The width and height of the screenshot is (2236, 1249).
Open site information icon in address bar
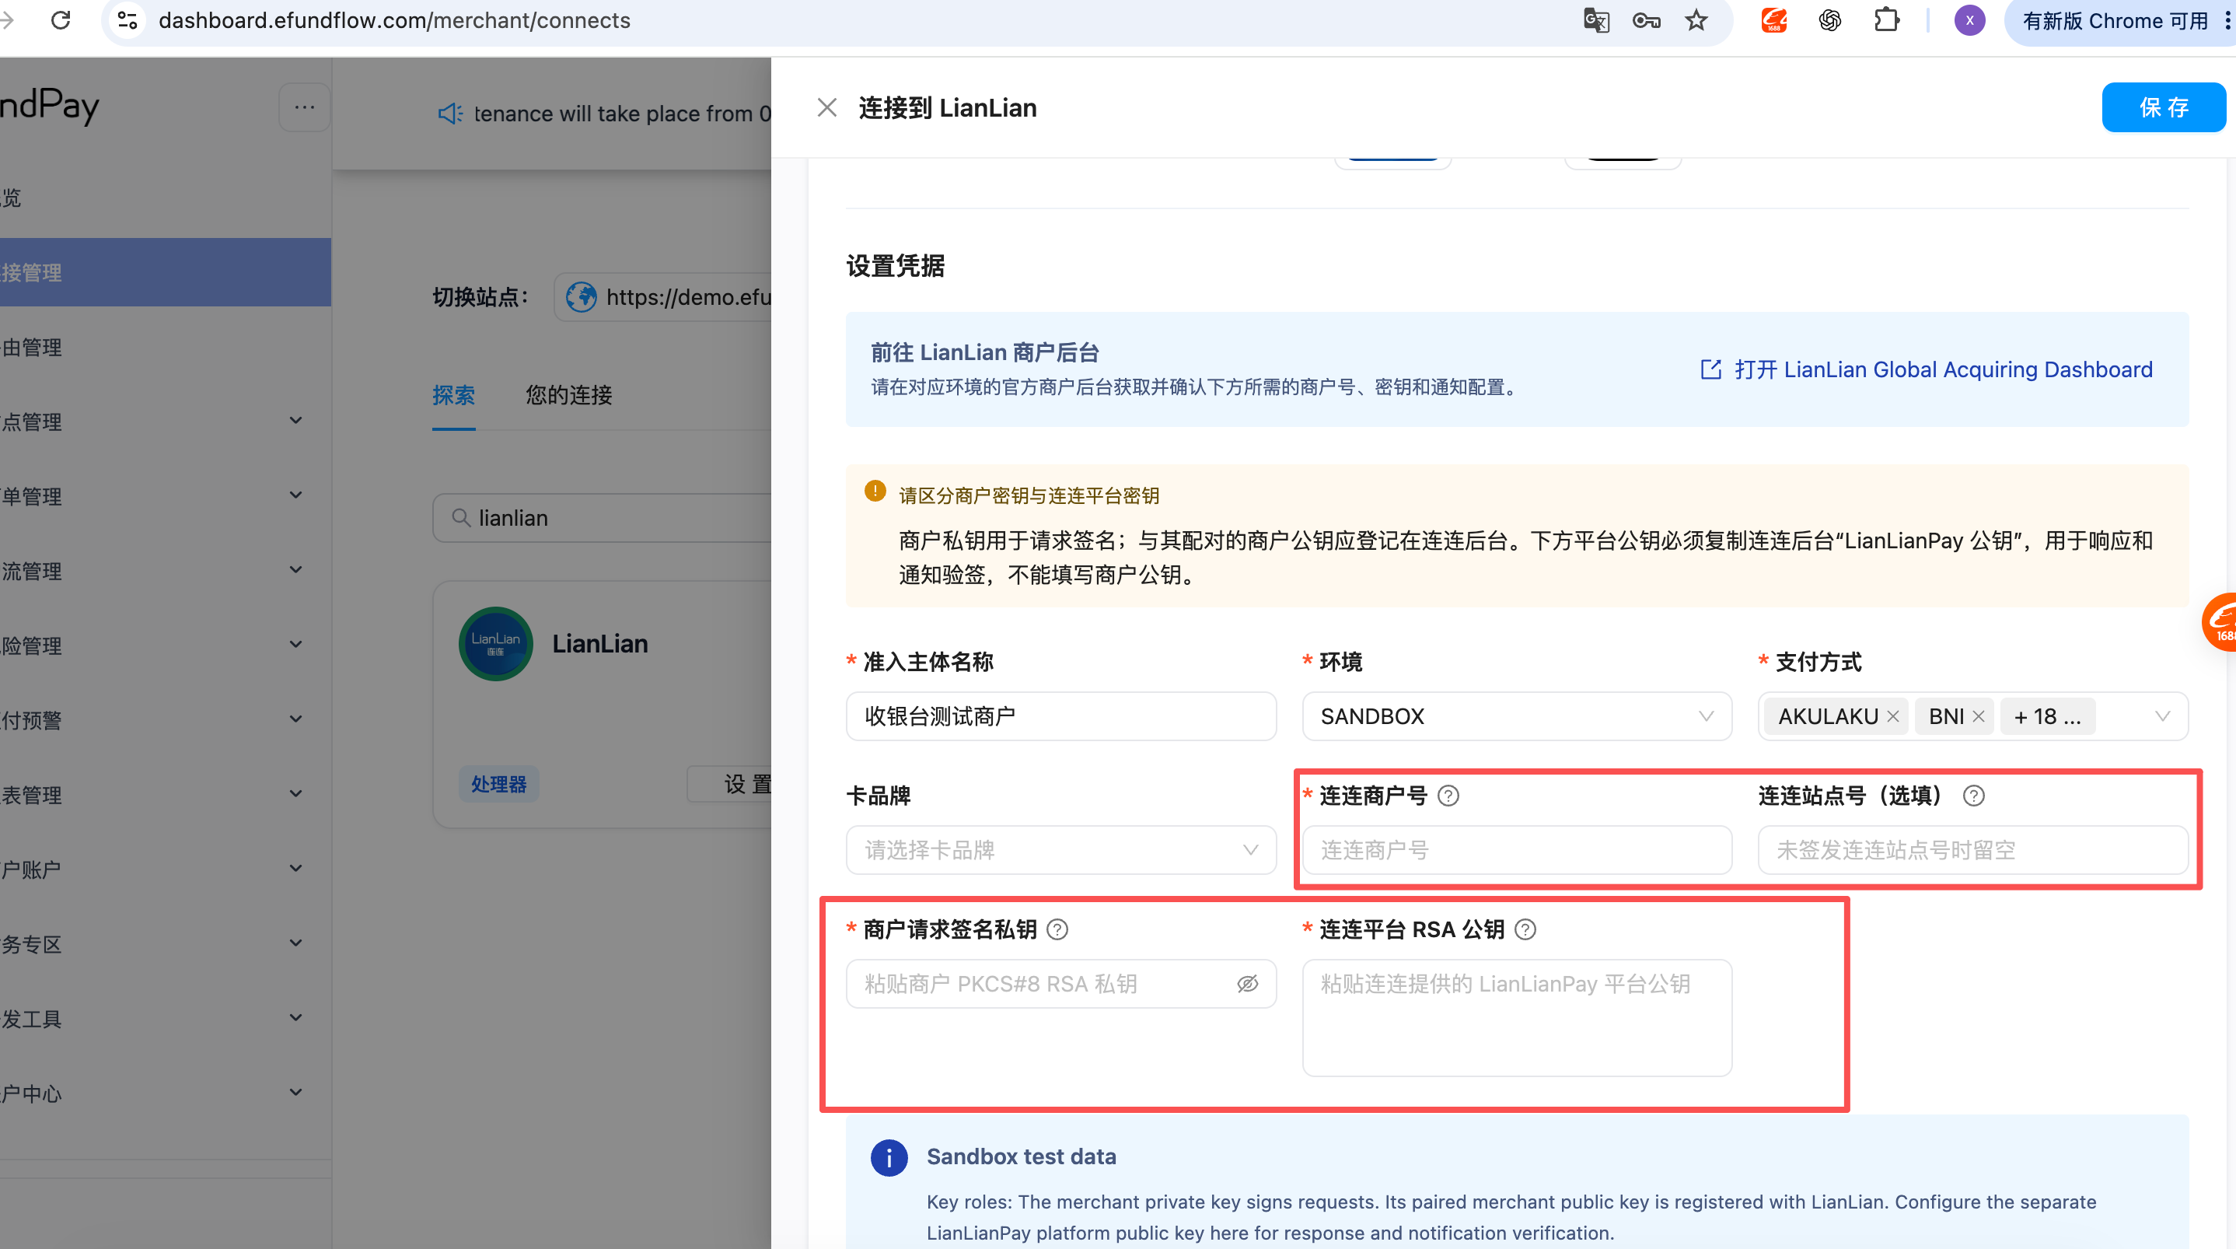(x=128, y=20)
